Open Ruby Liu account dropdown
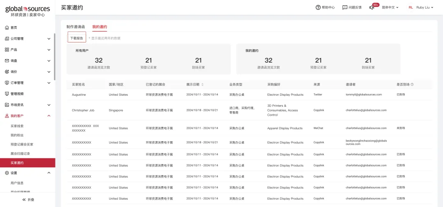Image resolution: width=443 pixels, height=207 pixels. [425, 7]
